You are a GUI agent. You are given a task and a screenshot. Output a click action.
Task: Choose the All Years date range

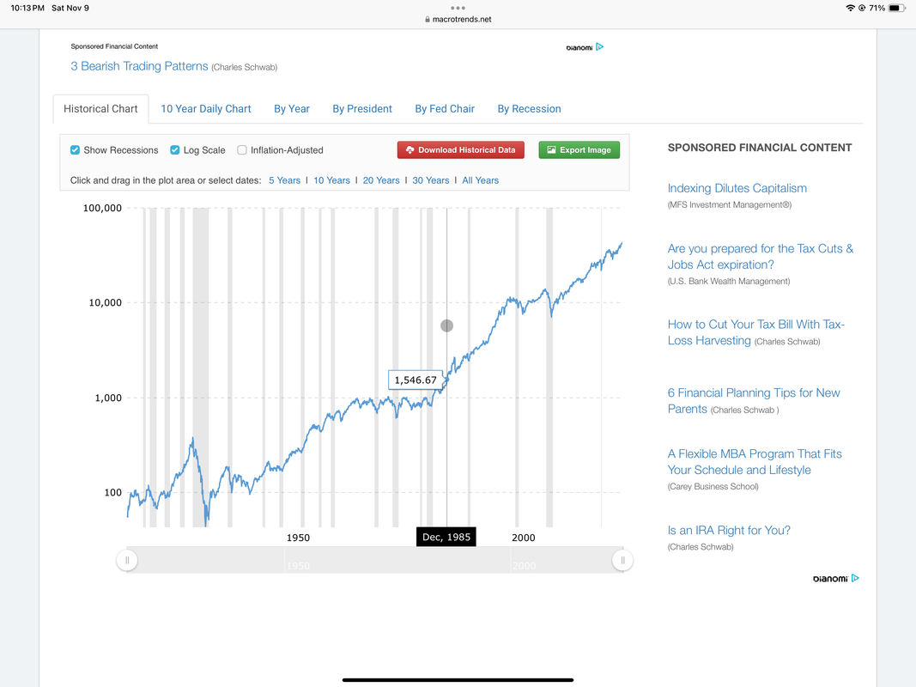tap(480, 180)
